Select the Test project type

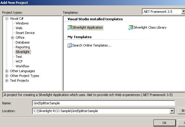(x=19, y=57)
